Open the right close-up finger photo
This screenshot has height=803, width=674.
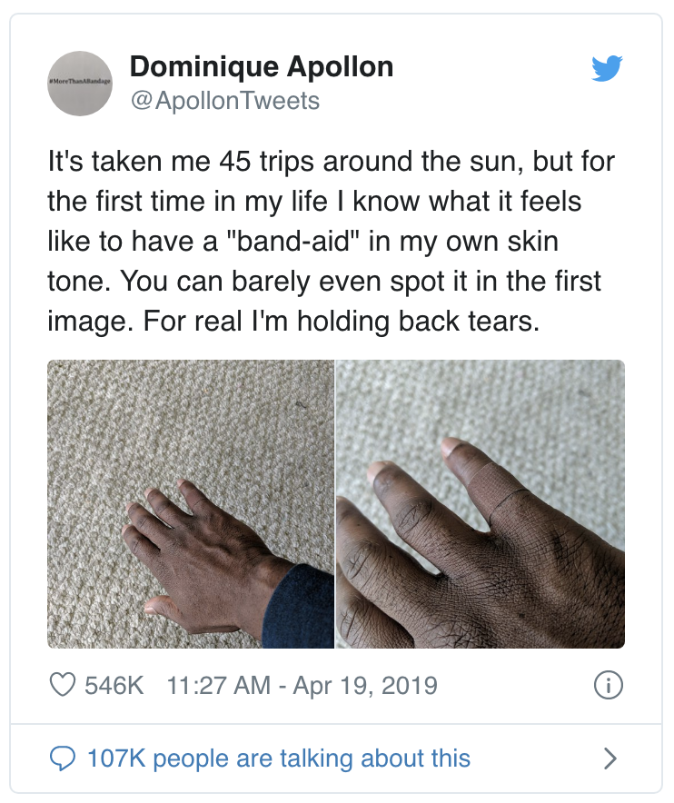[x=480, y=504]
